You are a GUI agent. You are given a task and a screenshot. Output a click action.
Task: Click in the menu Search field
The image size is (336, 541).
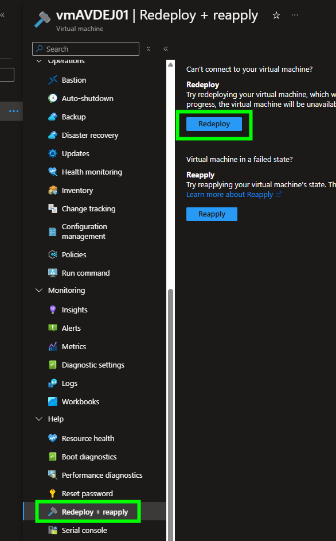(x=86, y=49)
